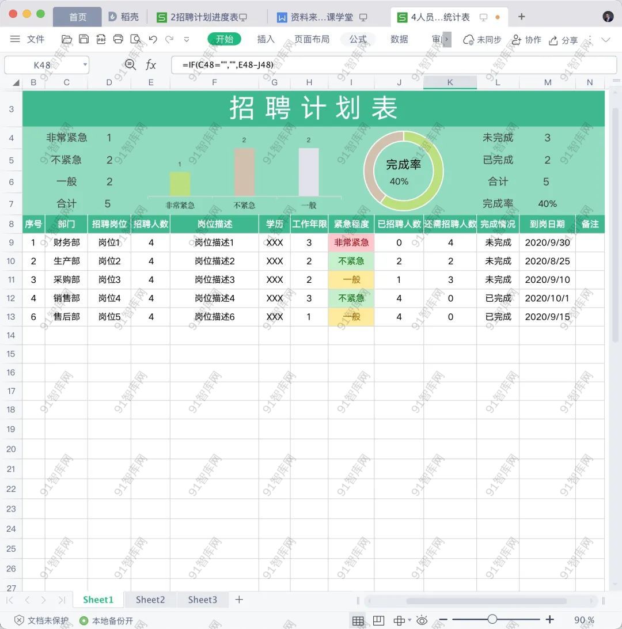The width and height of the screenshot is (622, 629).
Task: Expand the quick access toolbar customize arrow
Action: pyautogui.click(x=187, y=39)
